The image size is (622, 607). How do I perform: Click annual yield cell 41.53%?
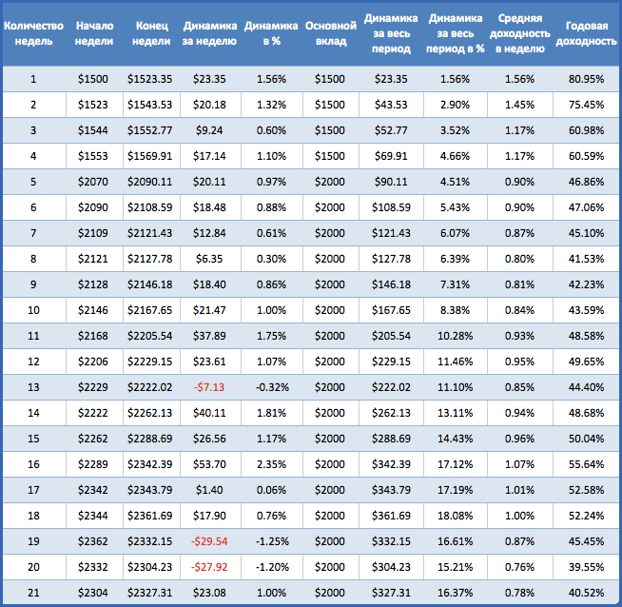[x=586, y=259]
